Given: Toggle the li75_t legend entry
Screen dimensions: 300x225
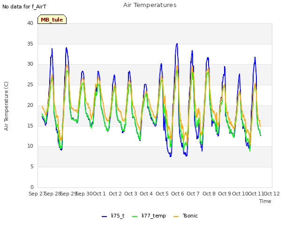Looking at the screenshot, I should point(113,216).
